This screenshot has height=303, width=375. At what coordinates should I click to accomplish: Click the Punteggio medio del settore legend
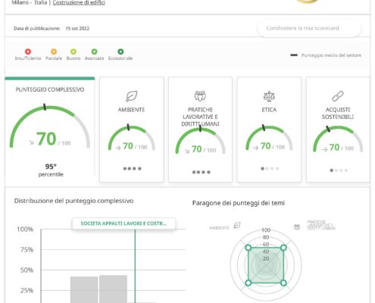point(326,55)
